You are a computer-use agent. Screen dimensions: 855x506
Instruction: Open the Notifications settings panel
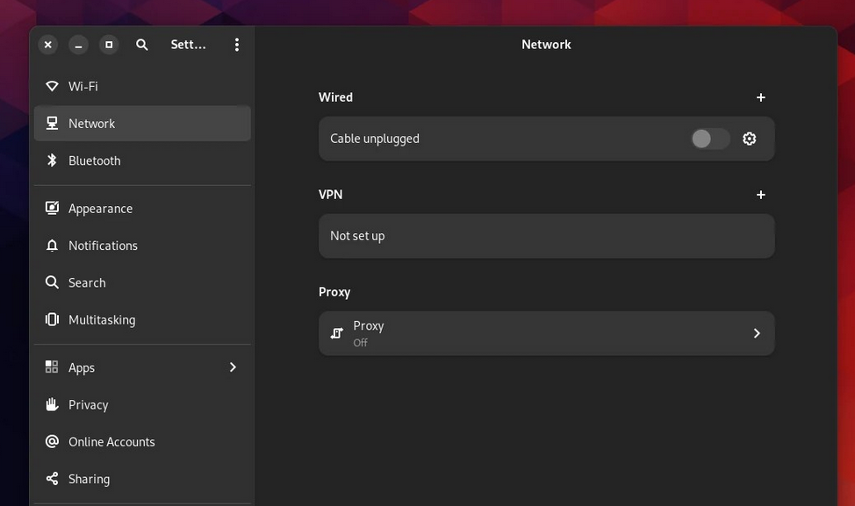coord(103,246)
